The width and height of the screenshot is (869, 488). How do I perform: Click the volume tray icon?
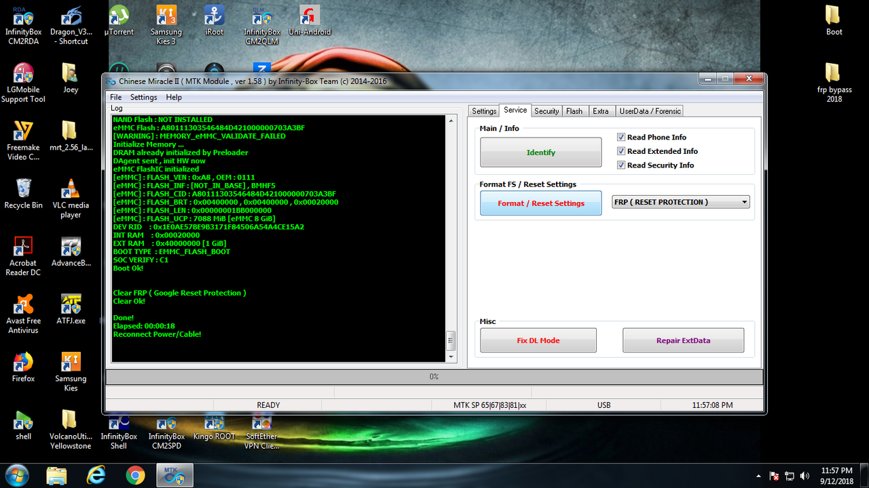805,476
